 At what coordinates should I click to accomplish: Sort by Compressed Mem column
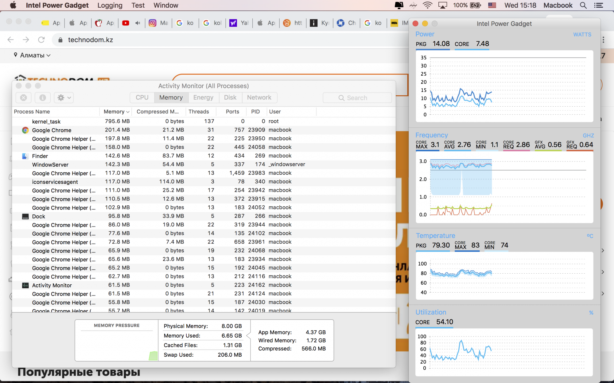[x=159, y=112]
